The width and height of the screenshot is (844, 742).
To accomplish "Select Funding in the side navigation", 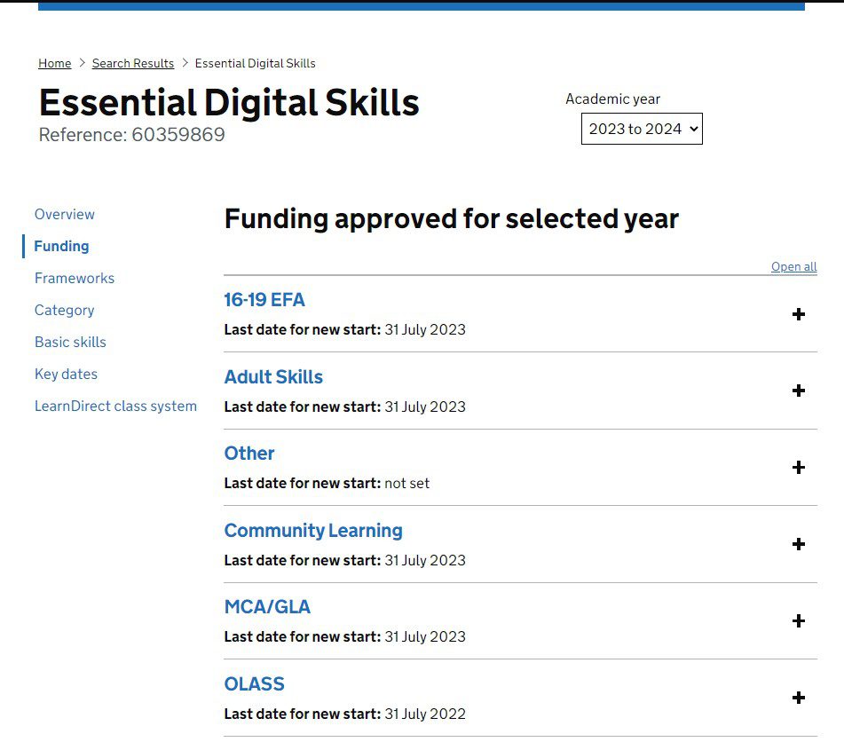I will click(62, 246).
